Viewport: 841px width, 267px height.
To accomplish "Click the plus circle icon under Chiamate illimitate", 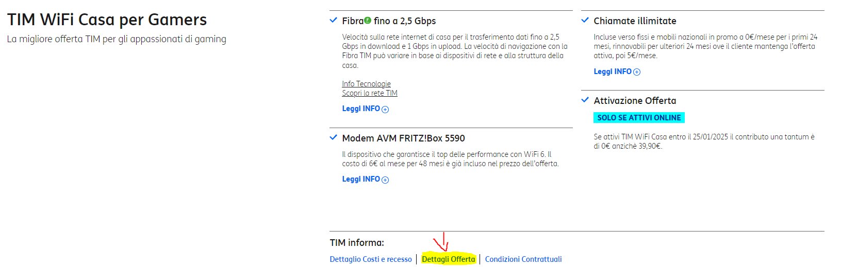I will click(x=637, y=72).
